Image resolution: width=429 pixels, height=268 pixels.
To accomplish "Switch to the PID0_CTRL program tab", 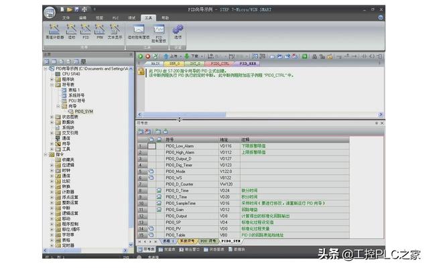I will point(219,64).
